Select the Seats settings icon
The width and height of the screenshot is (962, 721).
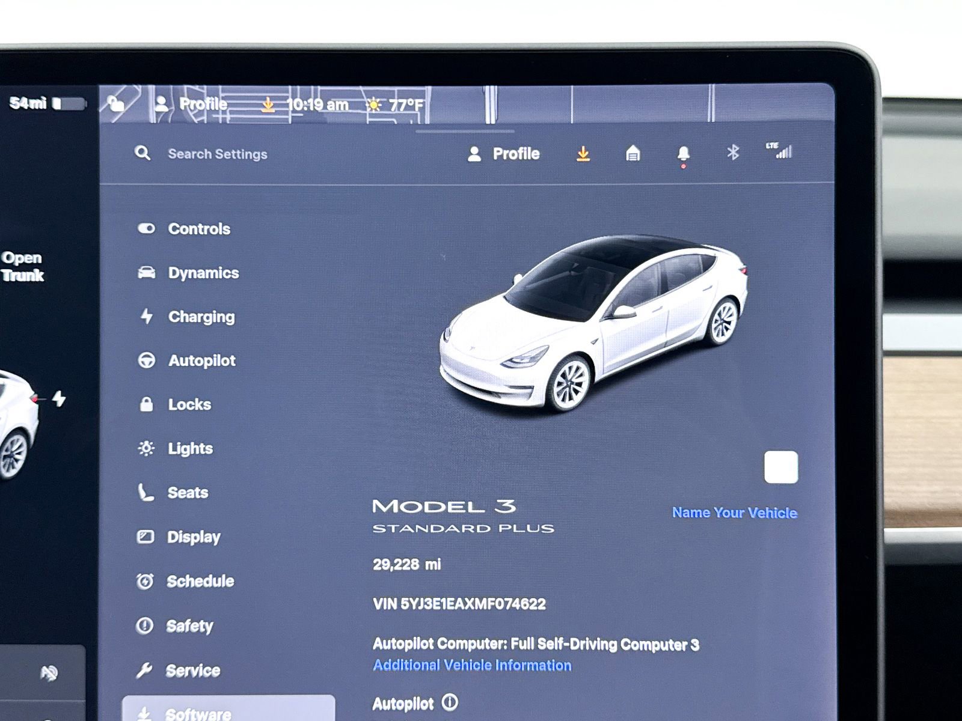(144, 492)
